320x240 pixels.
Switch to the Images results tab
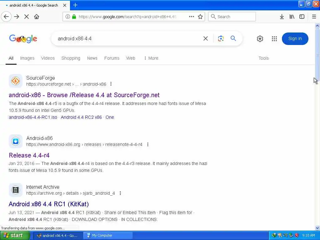(x=27, y=58)
